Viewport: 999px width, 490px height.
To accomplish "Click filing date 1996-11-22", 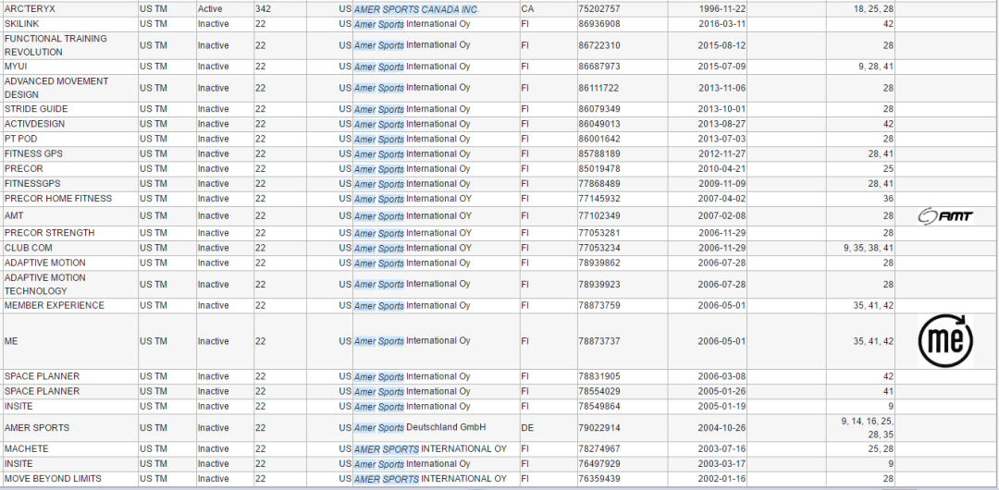I will (721, 9).
